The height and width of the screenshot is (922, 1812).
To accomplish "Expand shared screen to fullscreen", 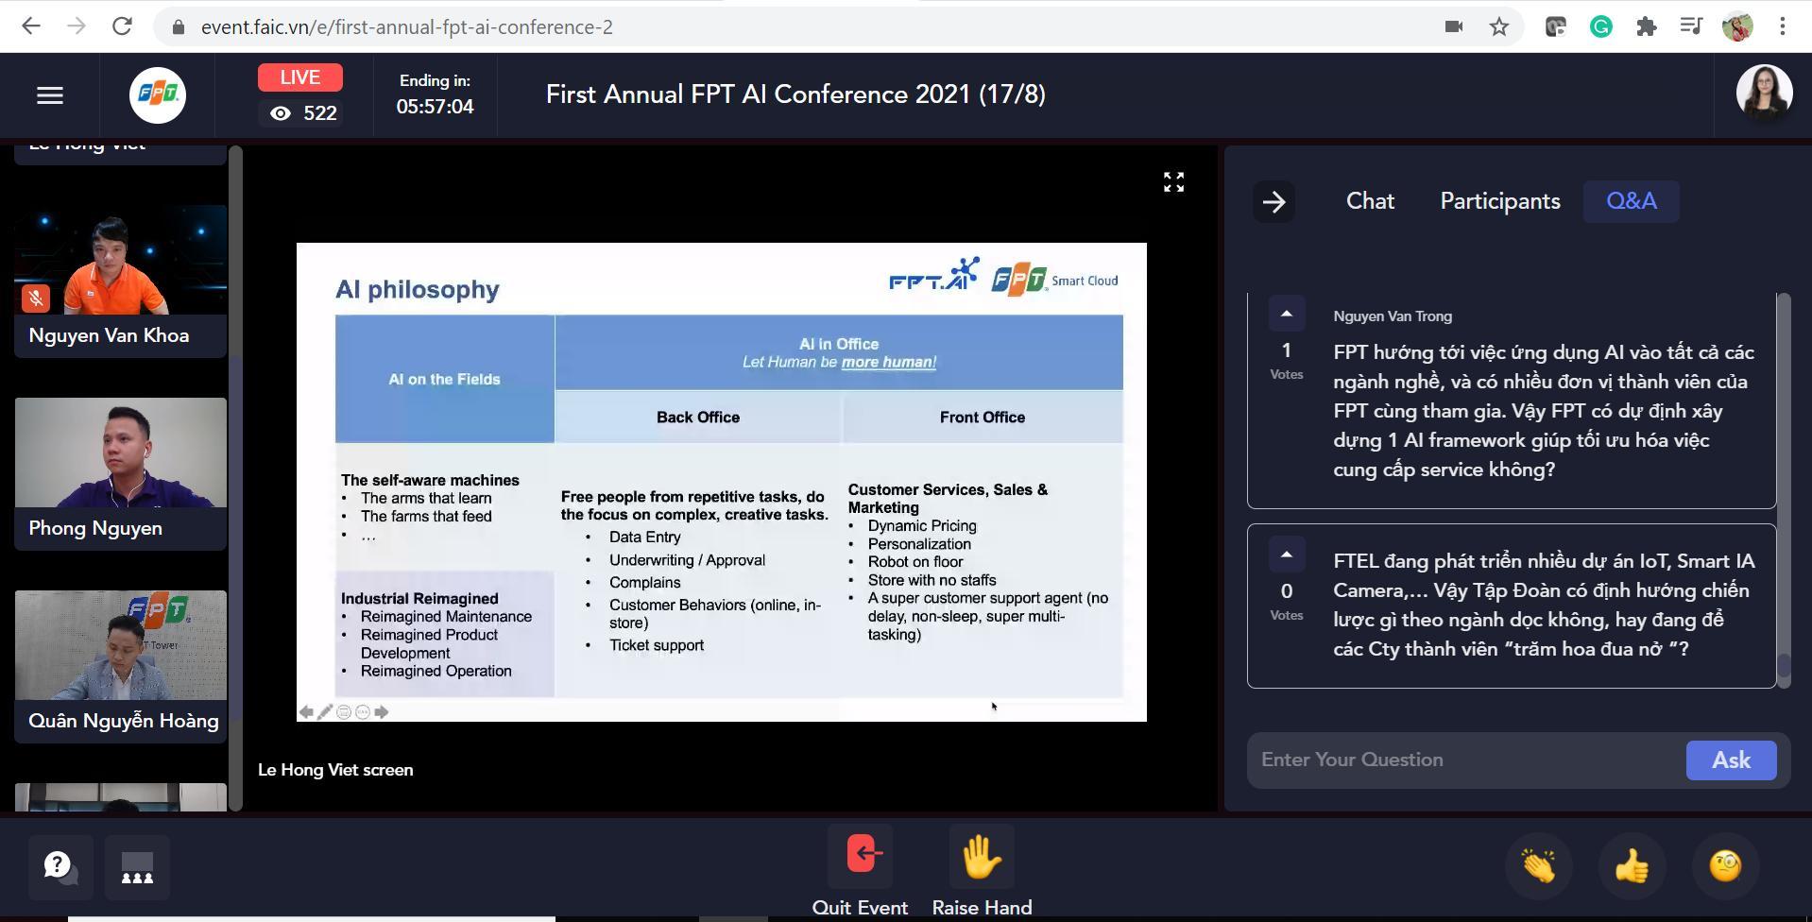I will tap(1173, 182).
